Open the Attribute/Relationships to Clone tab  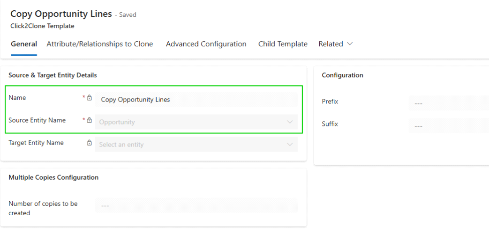[x=100, y=44]
